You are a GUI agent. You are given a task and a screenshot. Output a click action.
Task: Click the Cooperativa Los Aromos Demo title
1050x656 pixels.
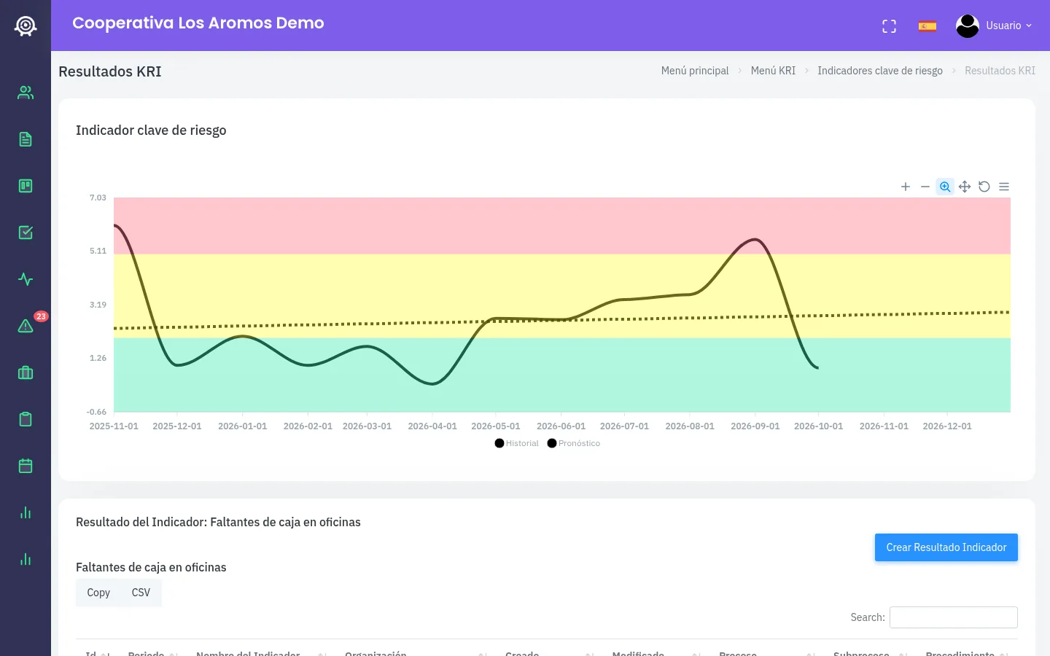click(x=198, y=23)
